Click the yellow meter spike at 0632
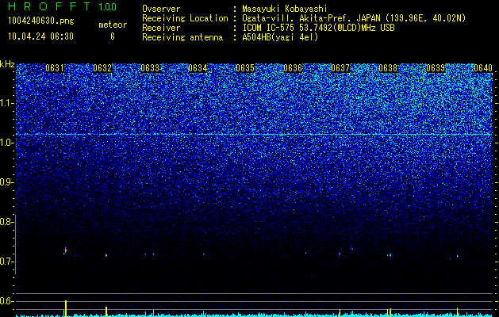Image resolution: width=499 pixels, height=317 pixels. [x=106, y=311]
